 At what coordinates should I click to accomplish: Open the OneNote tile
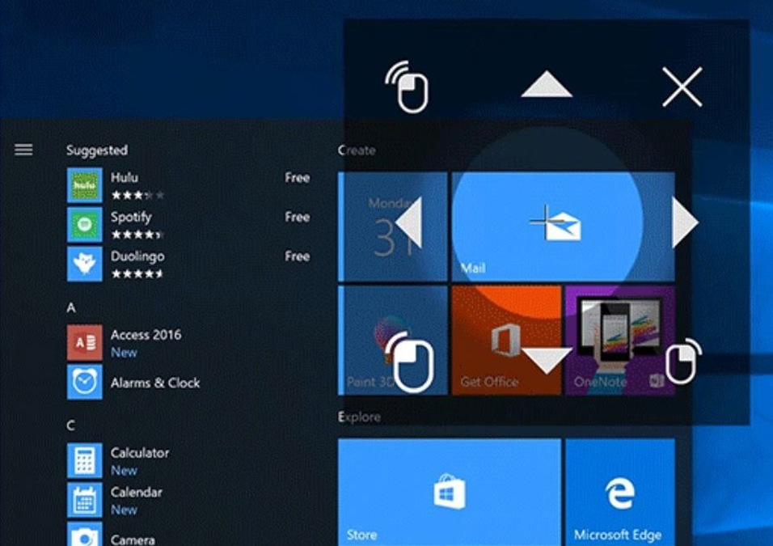(620, 341)
